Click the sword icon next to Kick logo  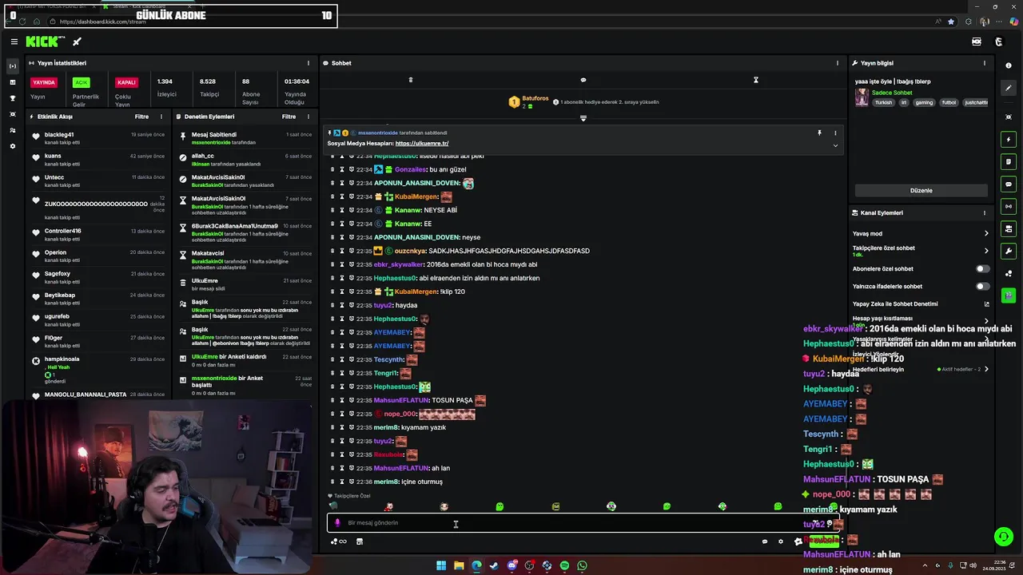pyautogui.click(x=78, y=42)
